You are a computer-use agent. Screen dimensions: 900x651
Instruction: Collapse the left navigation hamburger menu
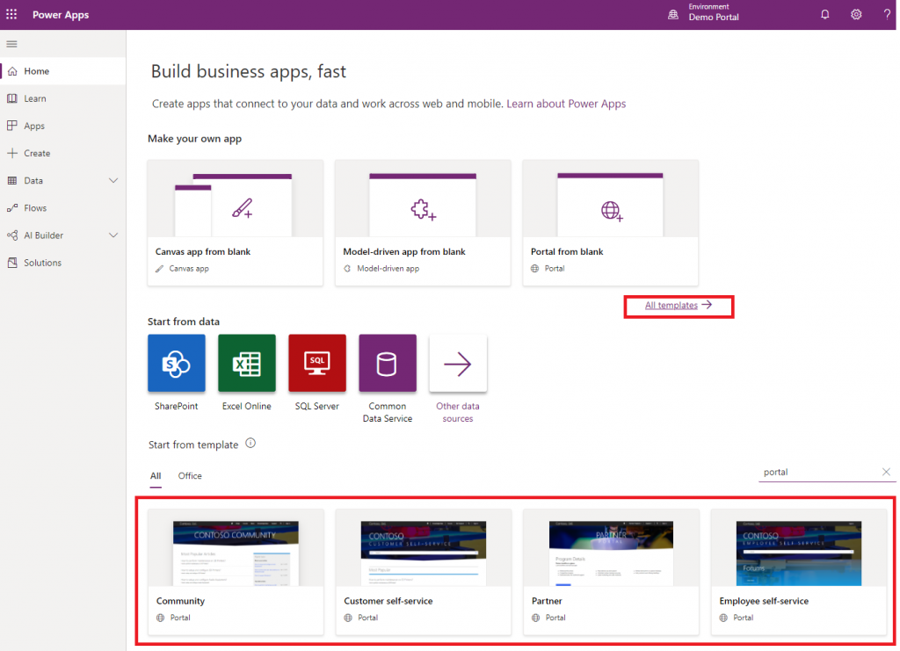[x=11, y=44]
